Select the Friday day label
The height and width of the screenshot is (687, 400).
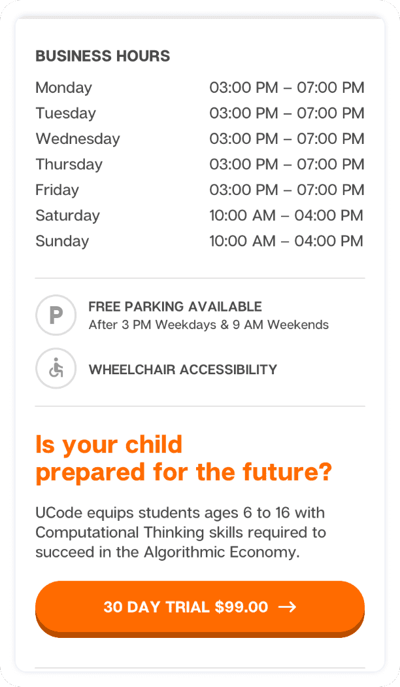pos(57,190)
